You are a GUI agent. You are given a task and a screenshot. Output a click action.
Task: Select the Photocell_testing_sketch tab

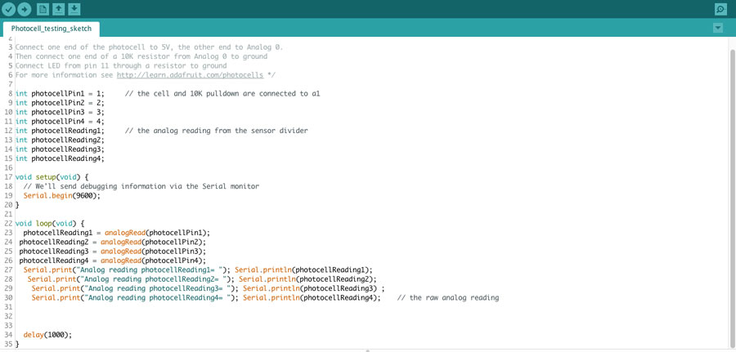52,29
